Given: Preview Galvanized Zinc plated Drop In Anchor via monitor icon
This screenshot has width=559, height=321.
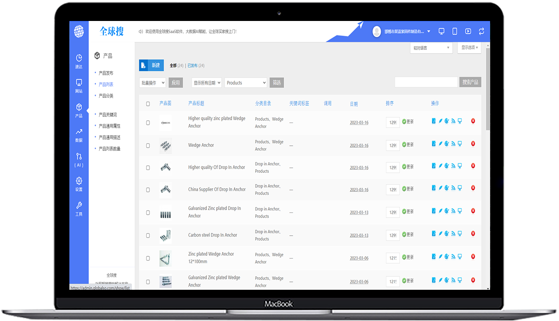Looking at the screenshot, I should coord(460,211).
